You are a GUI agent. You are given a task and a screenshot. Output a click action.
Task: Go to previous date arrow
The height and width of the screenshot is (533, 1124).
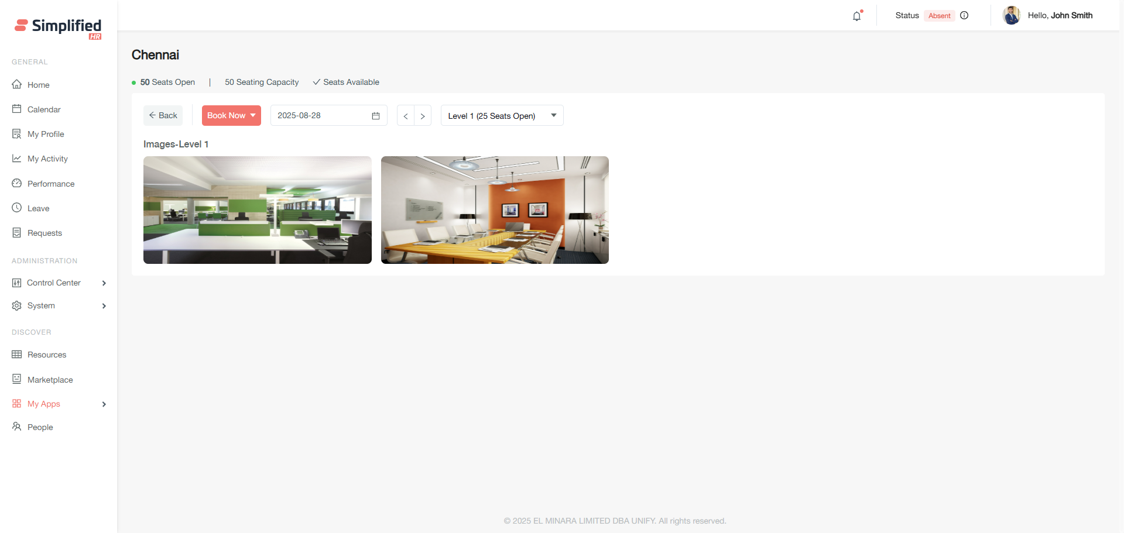pyautogui.click(x=406, y=116)
